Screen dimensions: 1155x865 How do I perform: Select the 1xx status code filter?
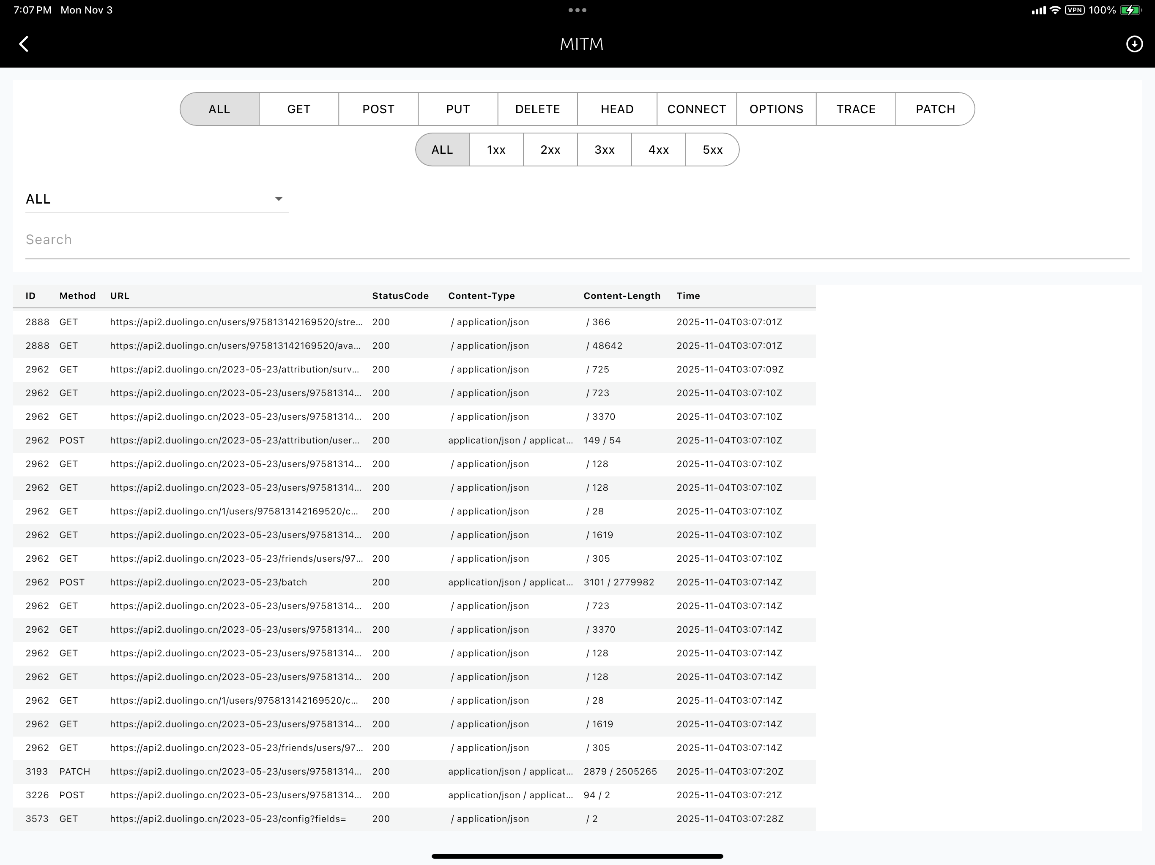(x=495, y=150)
